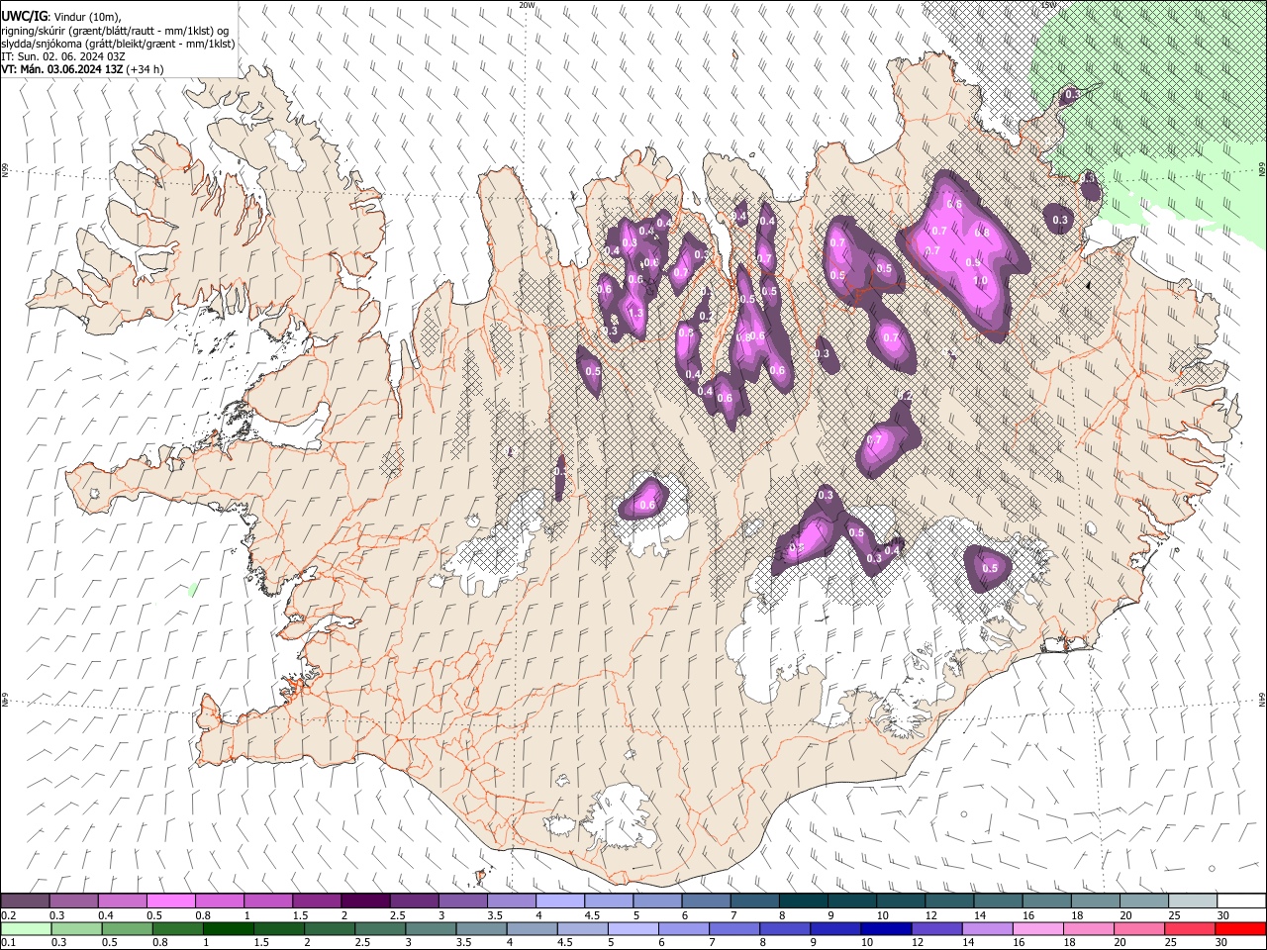Click the white swatch after 30 in the upper legend

[x=1241, y=902]
